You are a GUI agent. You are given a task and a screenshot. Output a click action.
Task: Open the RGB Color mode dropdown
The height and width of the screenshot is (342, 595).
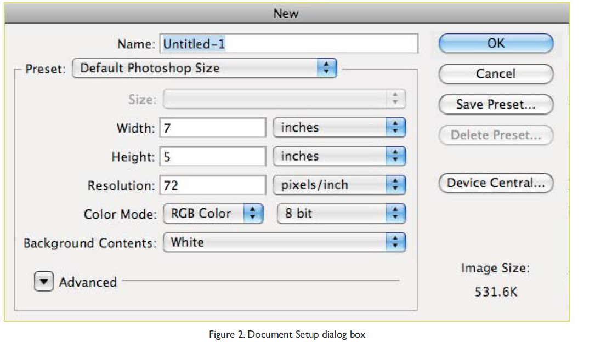(213, 214)
